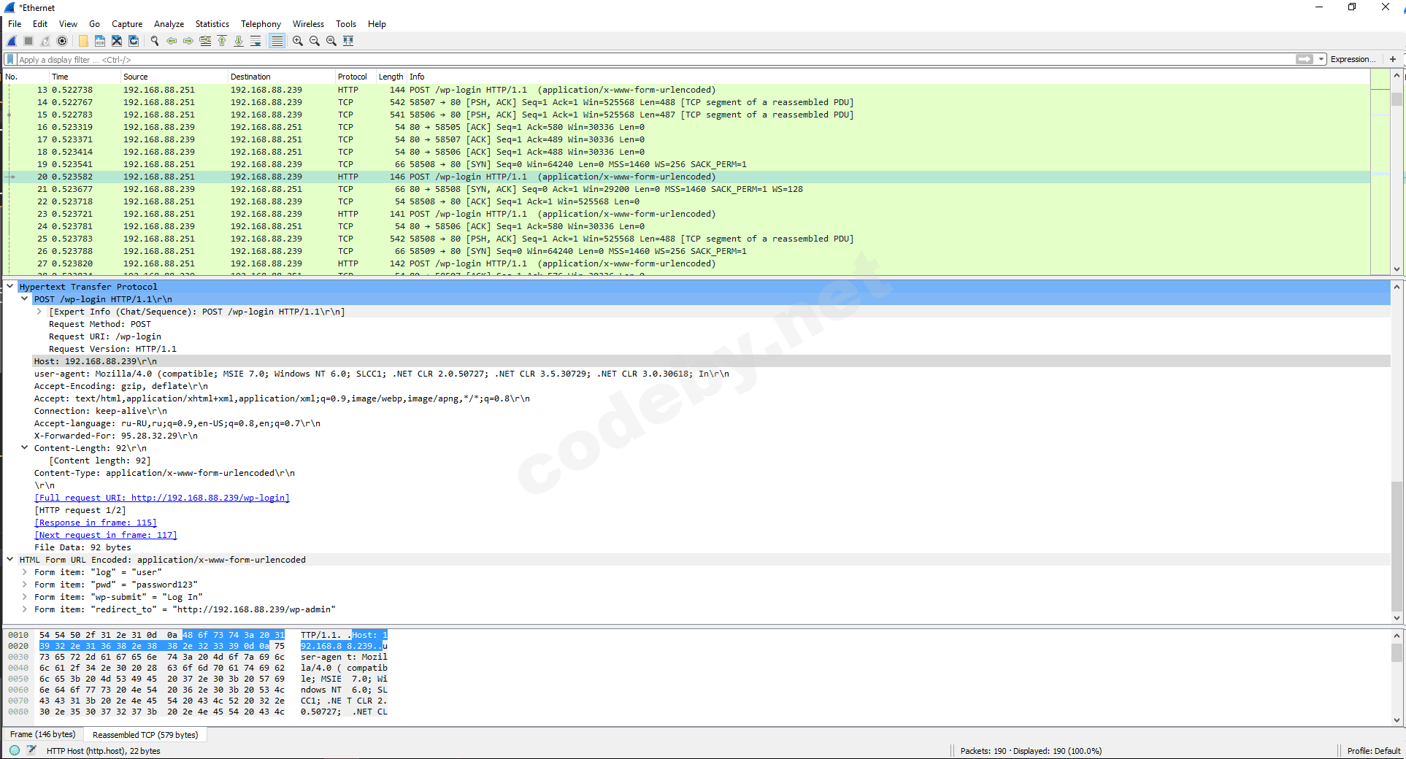Image resolution: width=1406 pixels, height=759 pixels.
Task: Open the display filter bookmark menu
Action: pyautogui.click(x=10, y=60)
